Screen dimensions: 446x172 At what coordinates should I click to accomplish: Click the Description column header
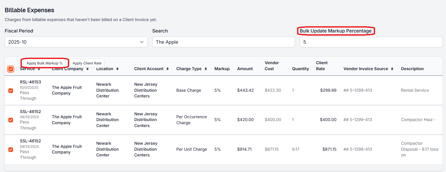(x=412, y=69)
